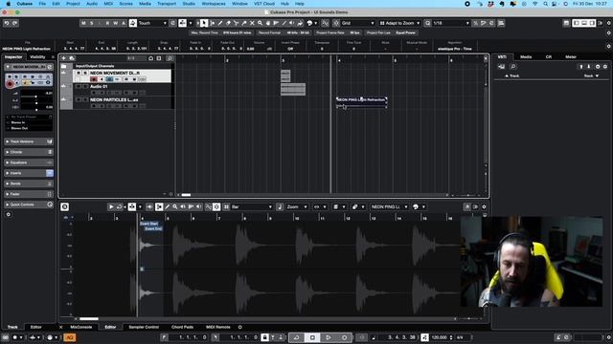Click the Find instruments magnifier in right zone

pyautogui.click(x=513, y=67)
